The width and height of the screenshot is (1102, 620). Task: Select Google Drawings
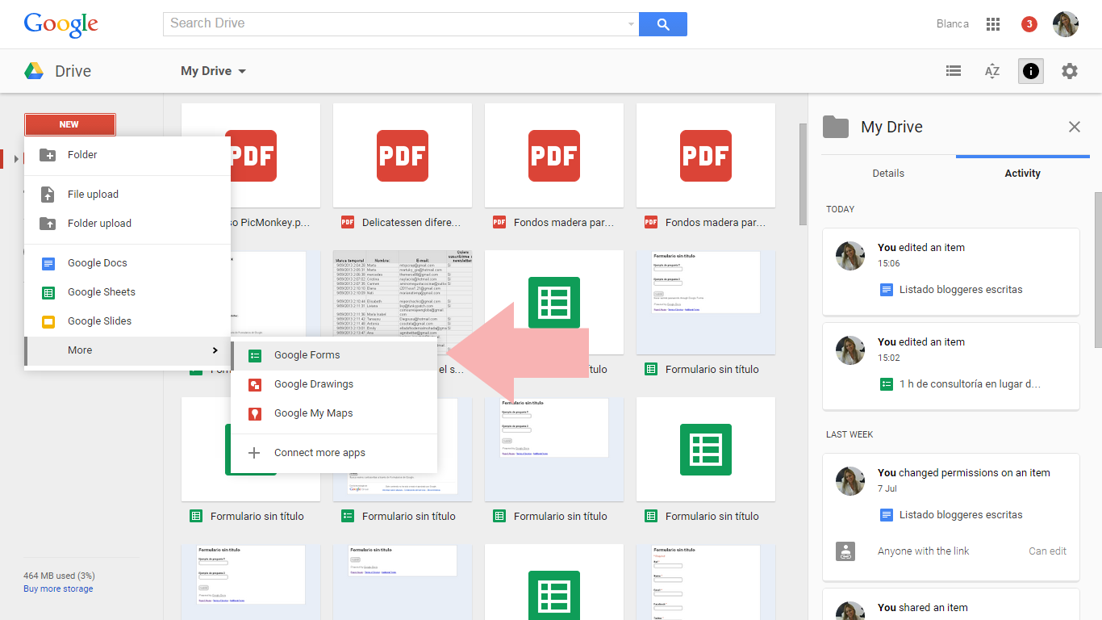(x=334, y=384)
